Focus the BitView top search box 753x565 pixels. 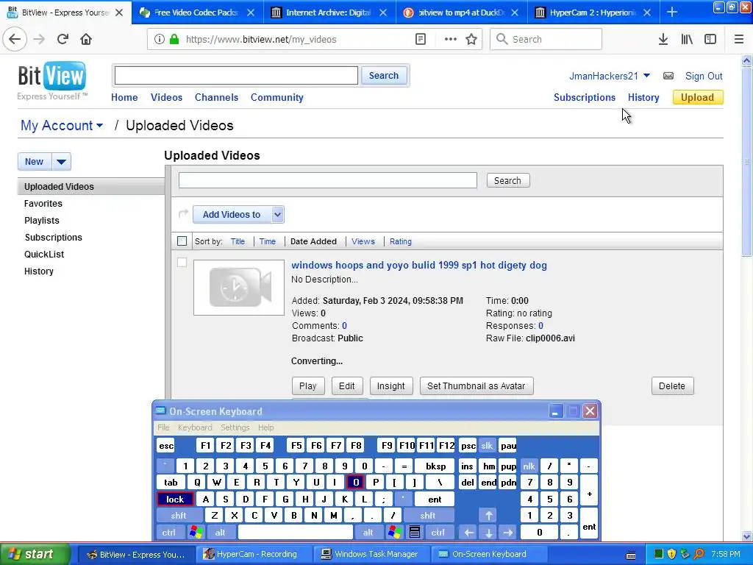point(236,76)
